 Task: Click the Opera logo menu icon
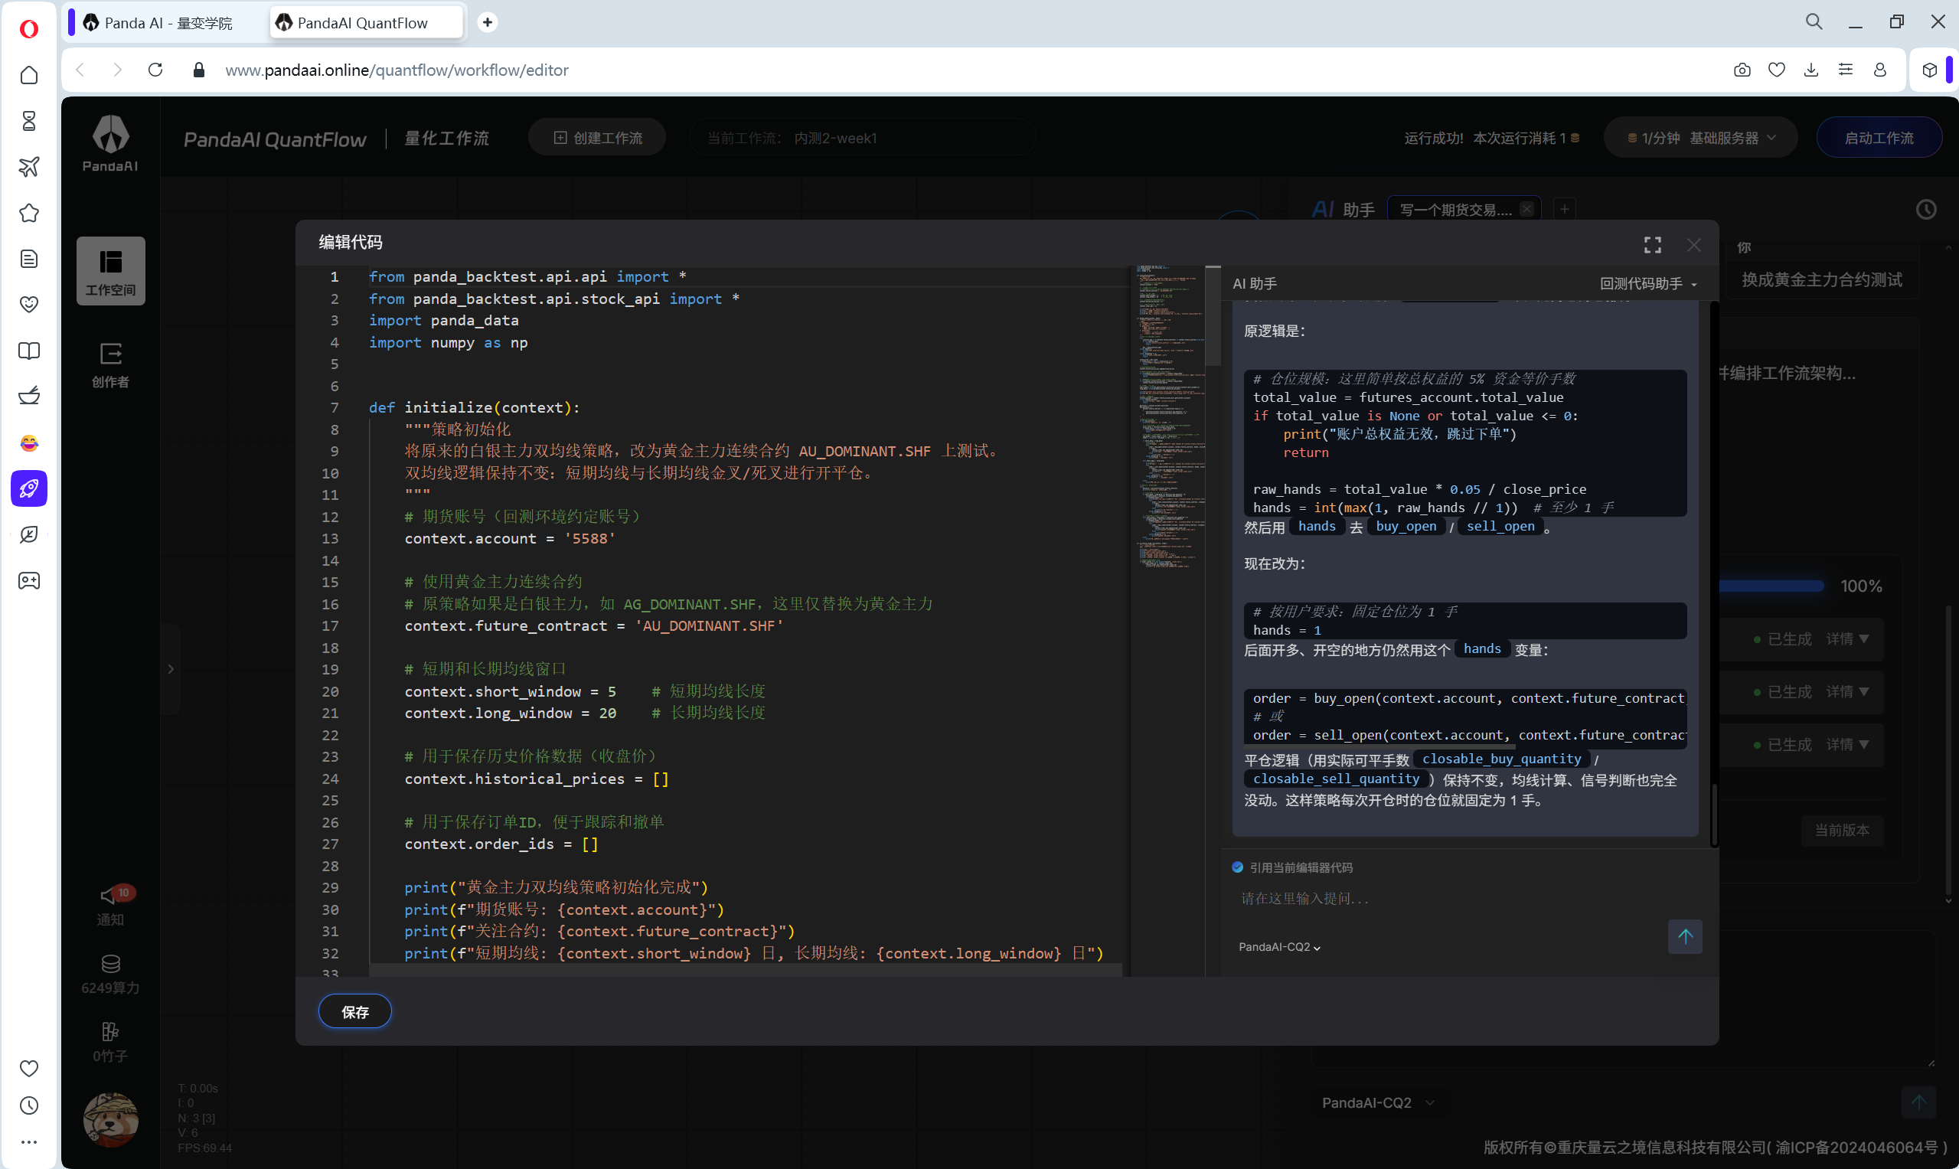coord(29,29)
